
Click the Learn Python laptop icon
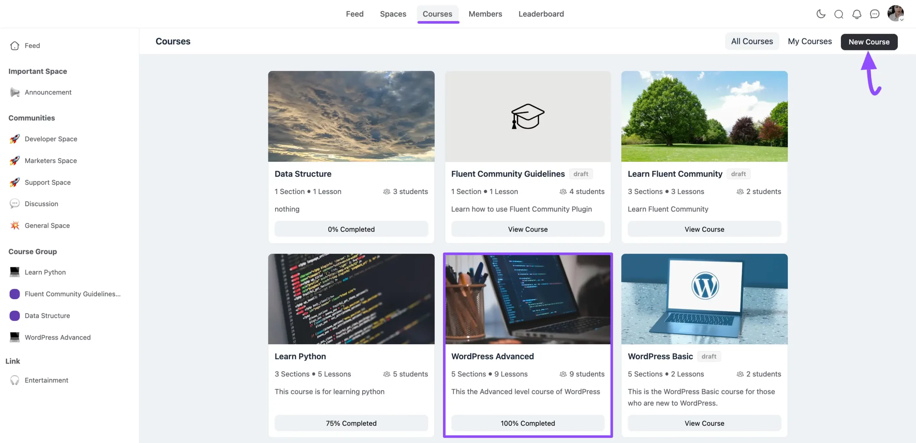pos(15,272)
